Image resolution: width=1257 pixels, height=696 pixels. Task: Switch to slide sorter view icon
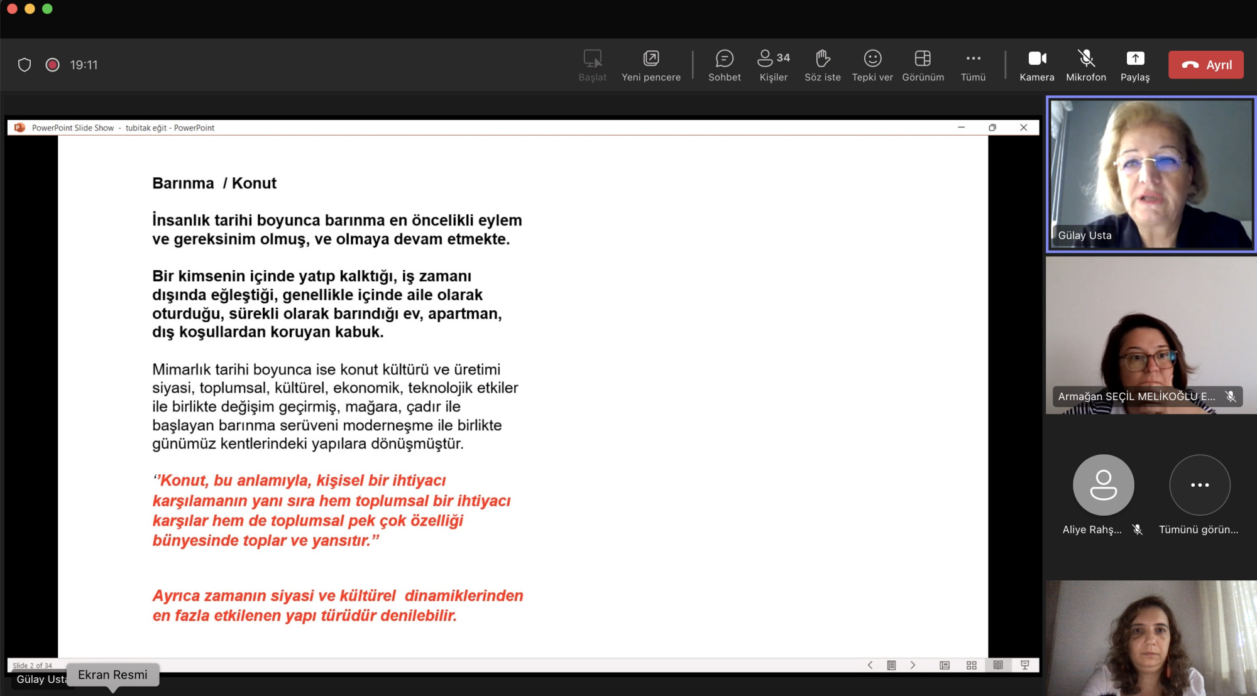(x=971, y=665)
